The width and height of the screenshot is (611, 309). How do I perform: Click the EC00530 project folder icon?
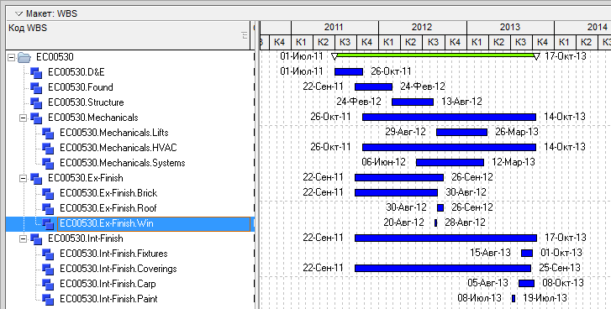(24, 58)
